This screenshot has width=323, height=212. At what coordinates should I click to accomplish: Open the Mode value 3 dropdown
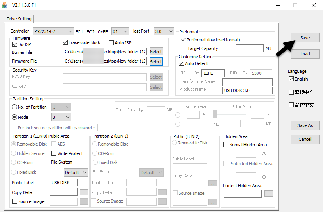61,117
